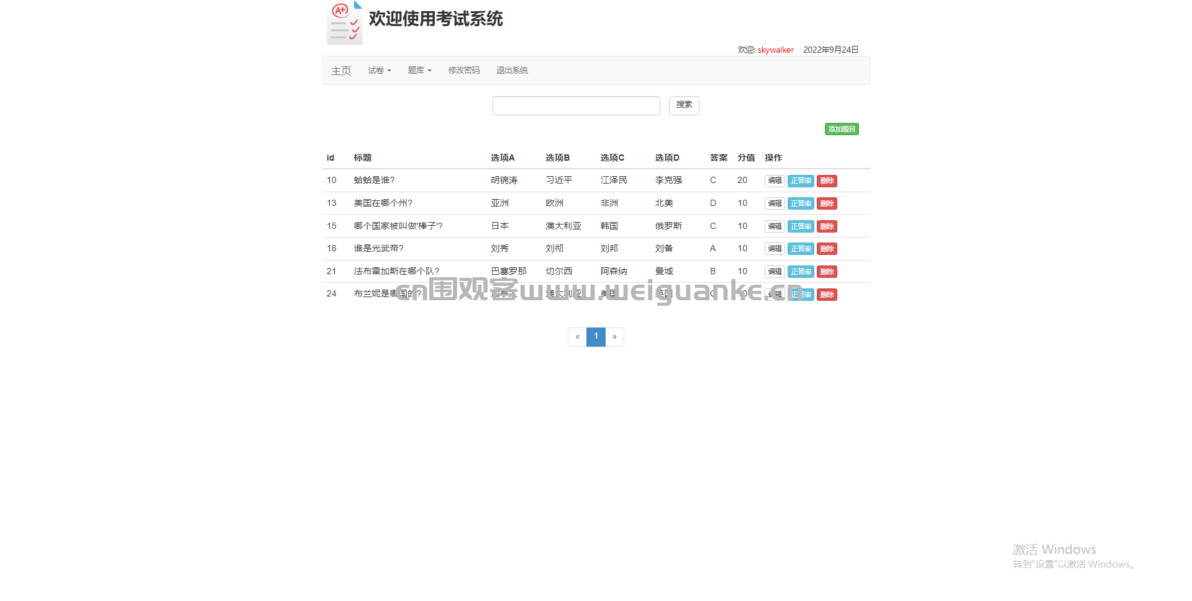1192x601 pixels.
Task: Open the 主页 home menu item
Action: [x=341, y=71]
